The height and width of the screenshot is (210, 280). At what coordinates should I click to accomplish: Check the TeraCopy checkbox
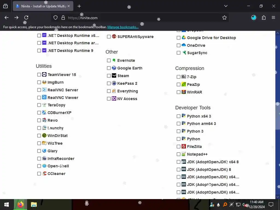pos(39,105)
